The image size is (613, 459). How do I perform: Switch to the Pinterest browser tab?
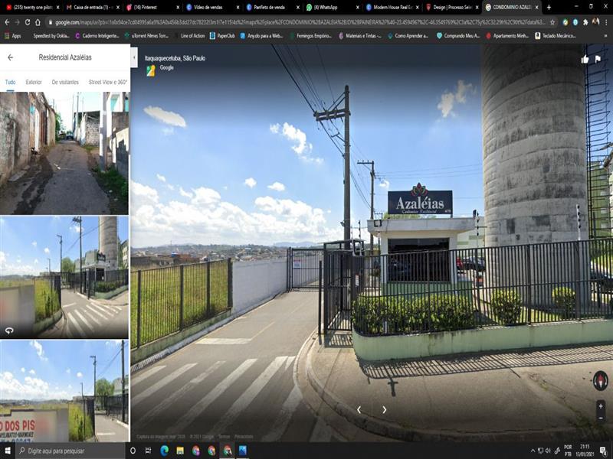[x=152, y=7]
